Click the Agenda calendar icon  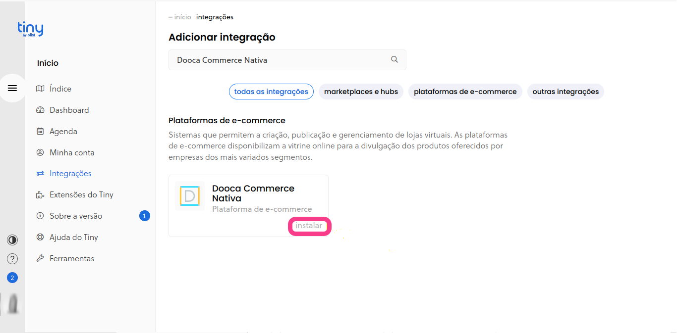[41, 131]
